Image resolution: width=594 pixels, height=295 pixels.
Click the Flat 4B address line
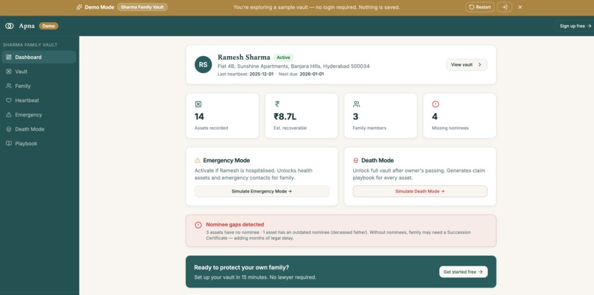click(293, 66)
